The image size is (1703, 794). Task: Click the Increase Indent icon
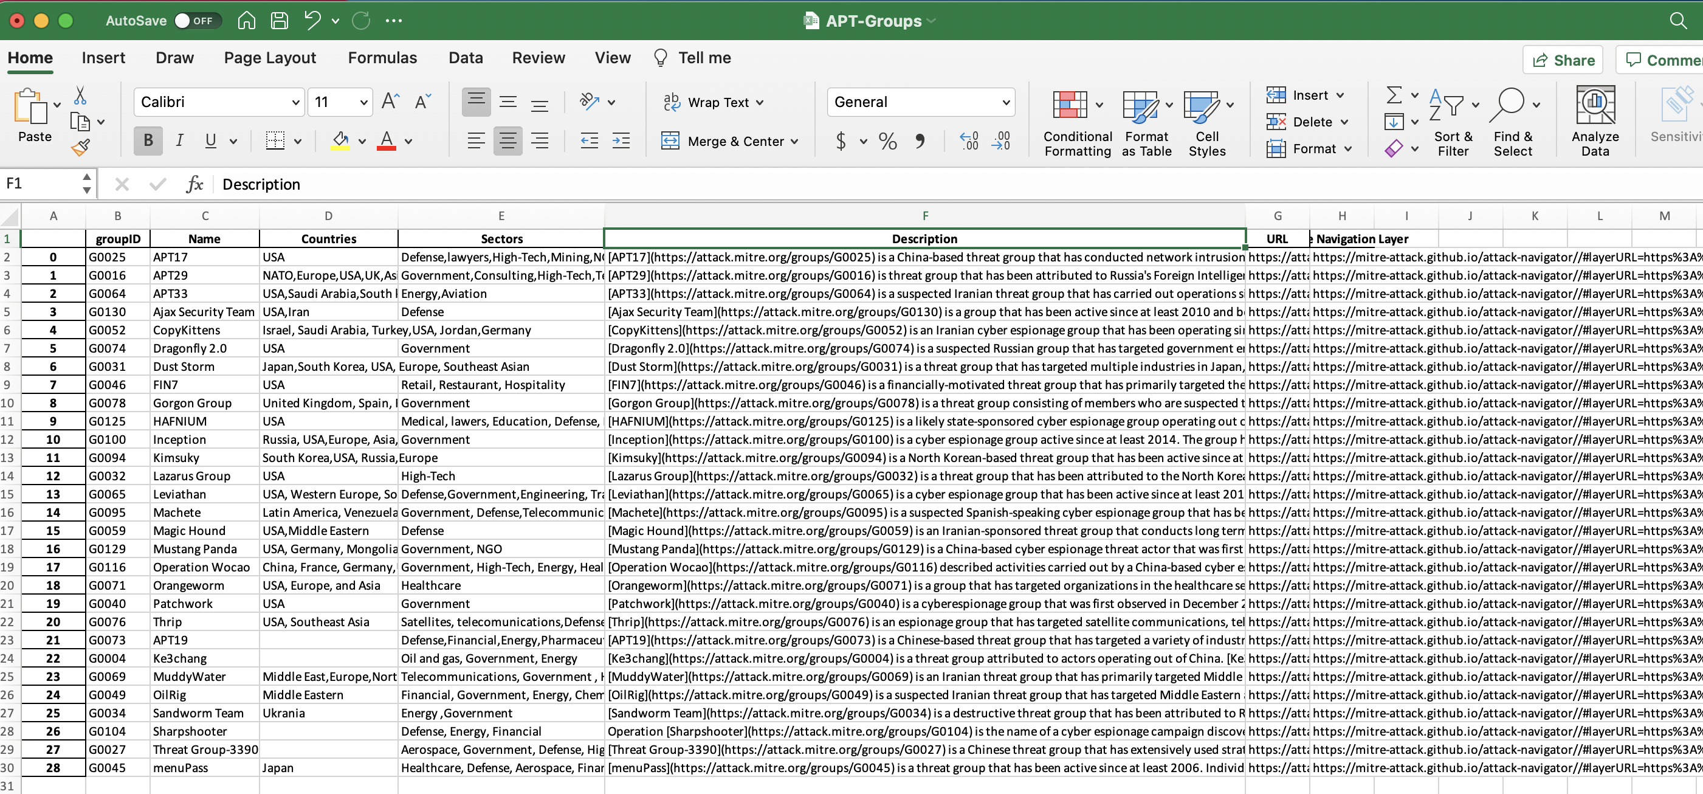coord(621,141)
